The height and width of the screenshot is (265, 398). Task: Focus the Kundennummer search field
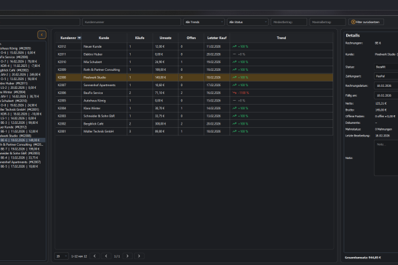(131, 22)
